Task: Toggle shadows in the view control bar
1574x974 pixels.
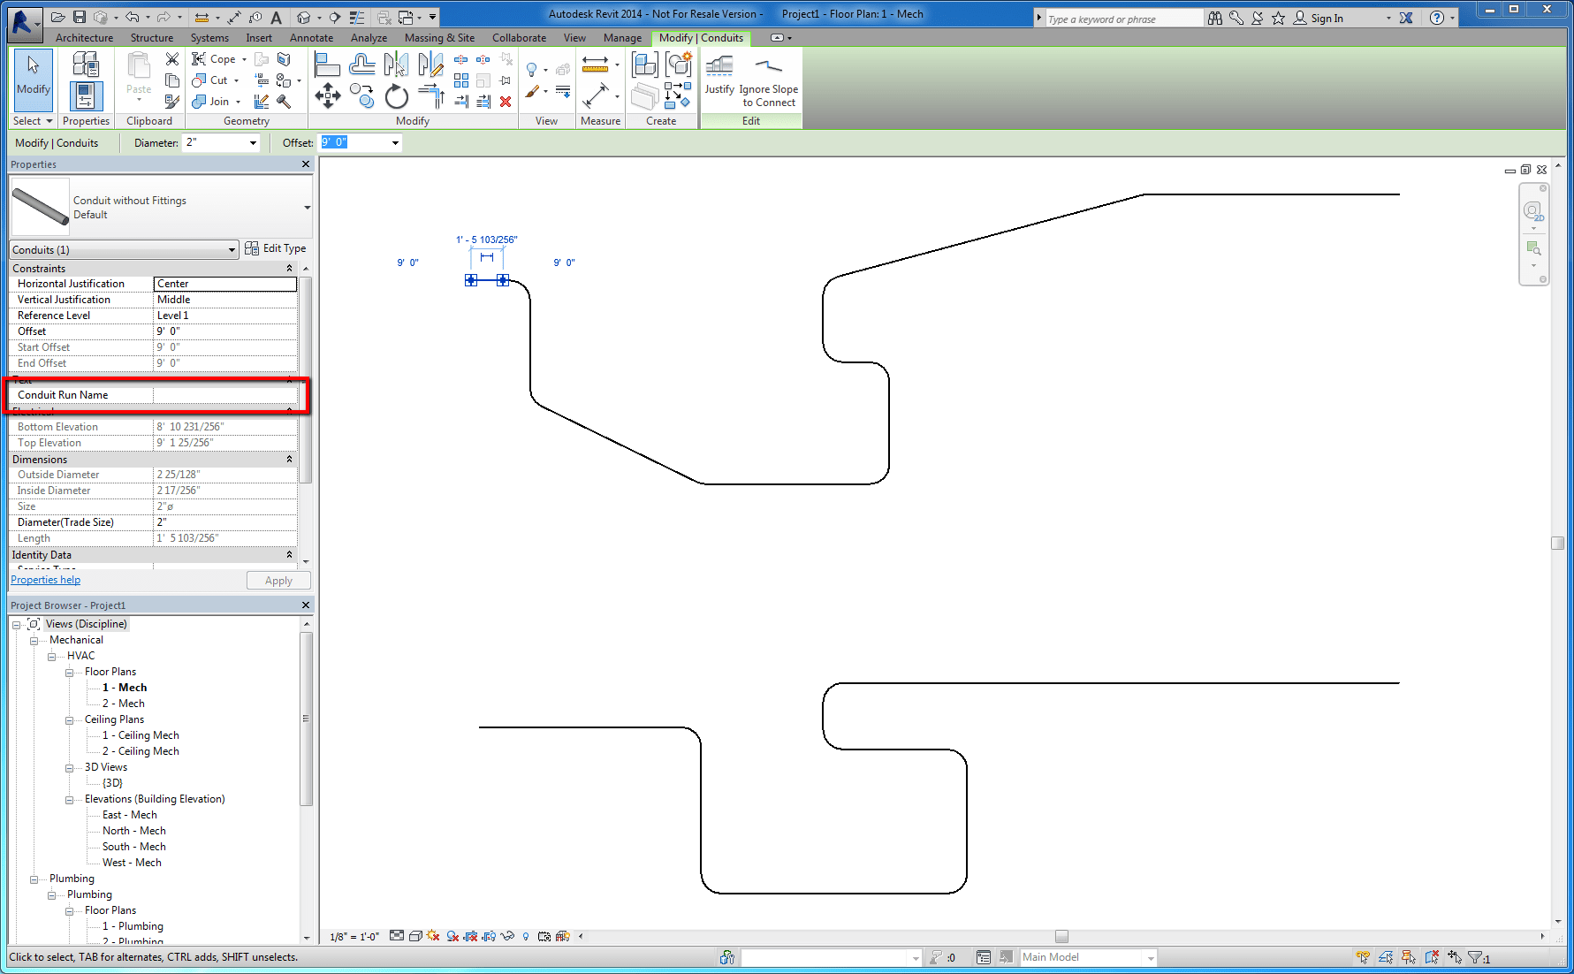Action: click(432, 936)
